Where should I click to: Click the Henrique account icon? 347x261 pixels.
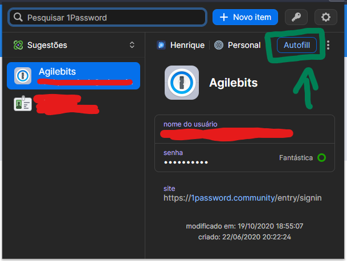click(x=161, y=45)
